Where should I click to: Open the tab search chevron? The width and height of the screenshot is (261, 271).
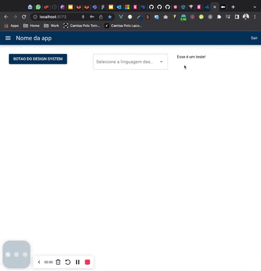(255, 7)
